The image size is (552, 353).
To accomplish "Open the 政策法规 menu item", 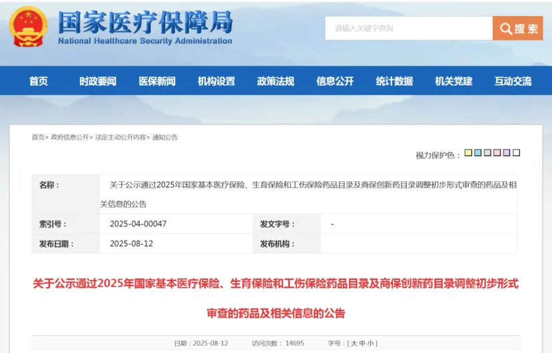I will [276, 81].
